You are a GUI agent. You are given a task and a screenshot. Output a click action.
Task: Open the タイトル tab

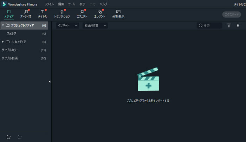[x=43, y=14]
